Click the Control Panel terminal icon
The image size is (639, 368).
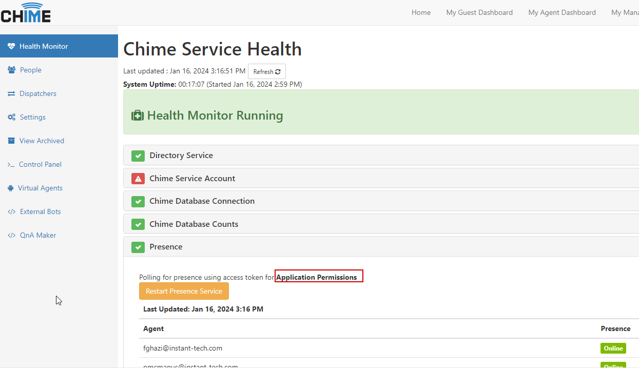click(11, 164)
